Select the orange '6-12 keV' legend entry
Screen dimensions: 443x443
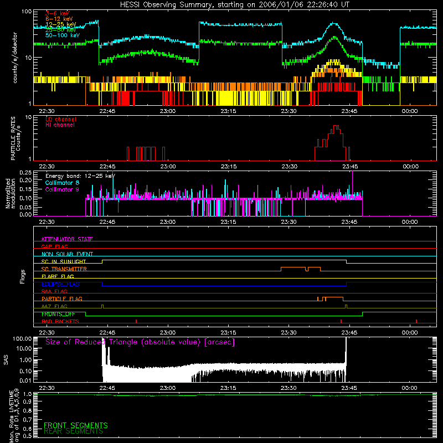tap(59, 19)
